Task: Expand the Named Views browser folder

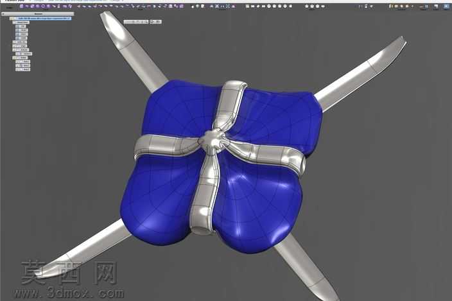Action: (x=22, y=22)
